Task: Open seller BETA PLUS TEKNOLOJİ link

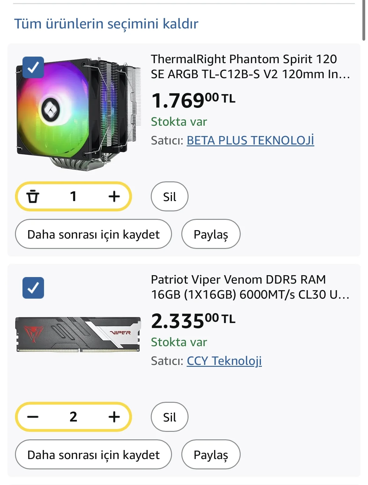Action: 250,140
